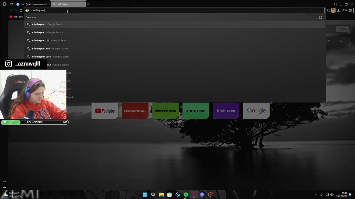Click the Google search engine icon in address bar
Screen dimensions: 355x199
(27, 11)
